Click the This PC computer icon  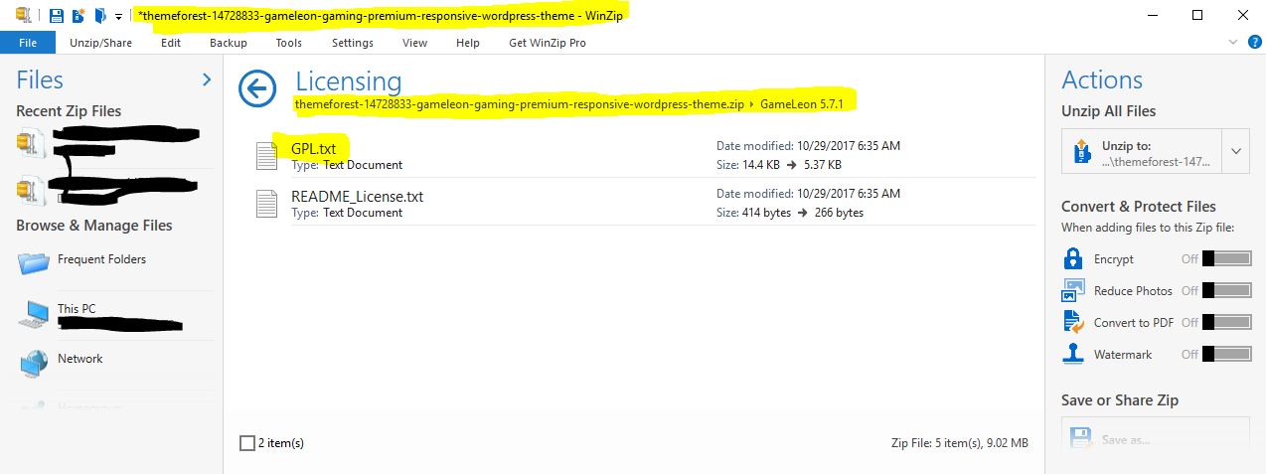[34, 314]
